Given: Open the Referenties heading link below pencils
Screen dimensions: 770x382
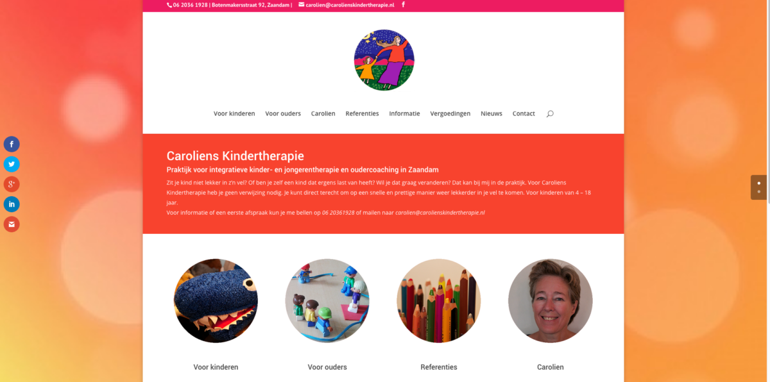Looking at the screenshot, I should pyautogui.click(x=439, y=367).
